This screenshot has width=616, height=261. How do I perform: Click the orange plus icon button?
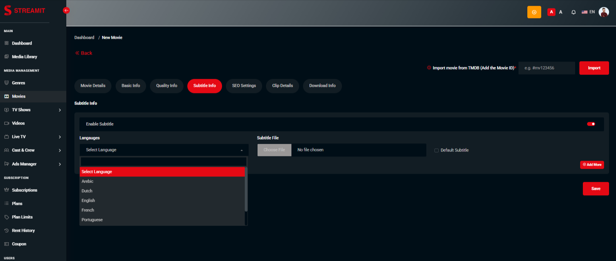(x=534, y=12)
